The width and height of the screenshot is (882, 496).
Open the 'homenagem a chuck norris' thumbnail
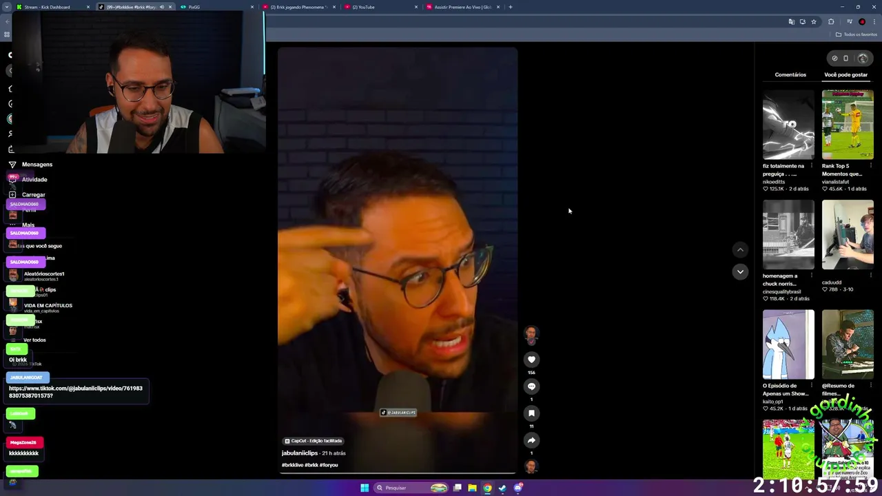click(788, 234)
